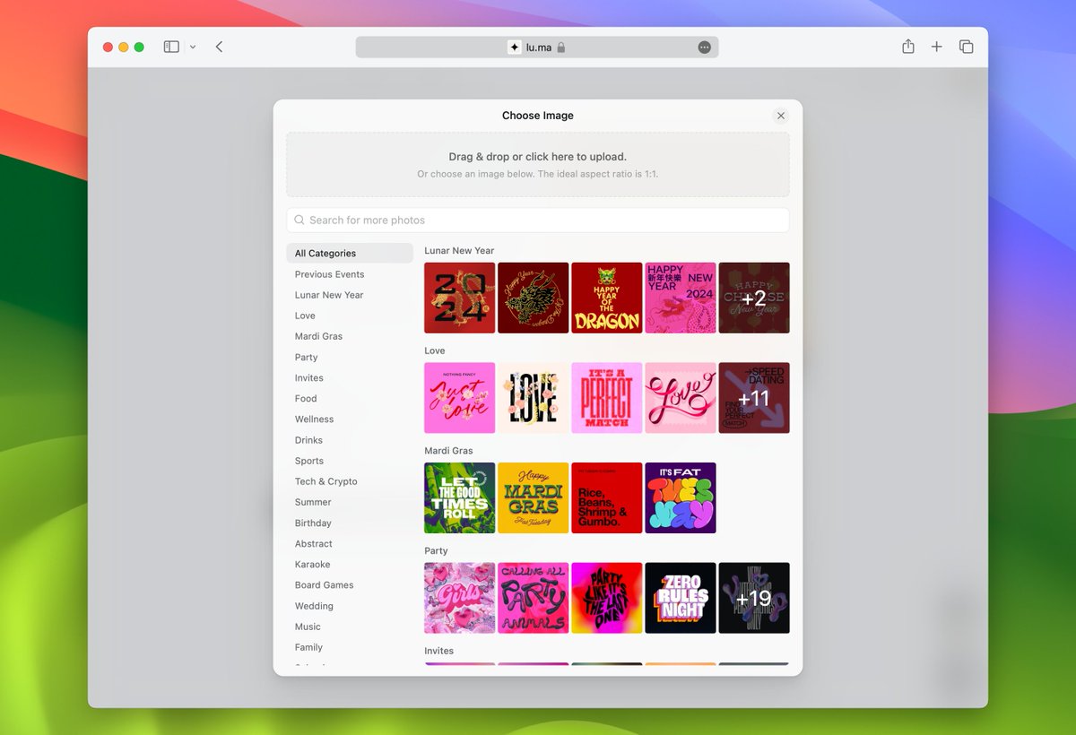Click the search magnifier icon
1076x735 pixels.
[x=299, y=220]
